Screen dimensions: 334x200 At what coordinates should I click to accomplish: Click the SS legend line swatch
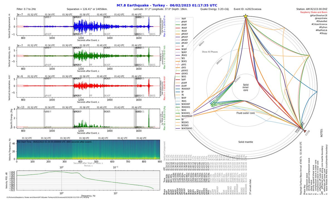coord(178,119)
